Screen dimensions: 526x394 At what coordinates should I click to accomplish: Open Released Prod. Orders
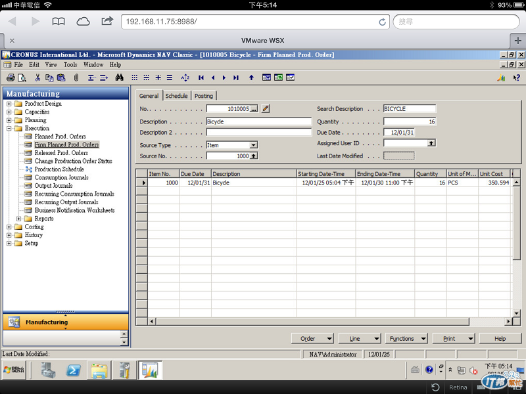61,153
